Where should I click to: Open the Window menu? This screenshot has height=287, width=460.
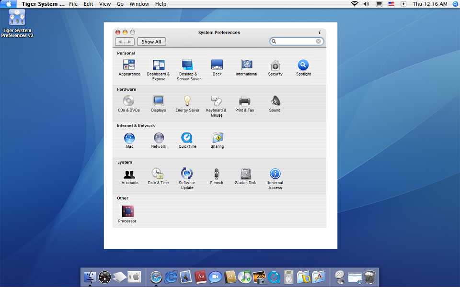[x=139, y=4]
